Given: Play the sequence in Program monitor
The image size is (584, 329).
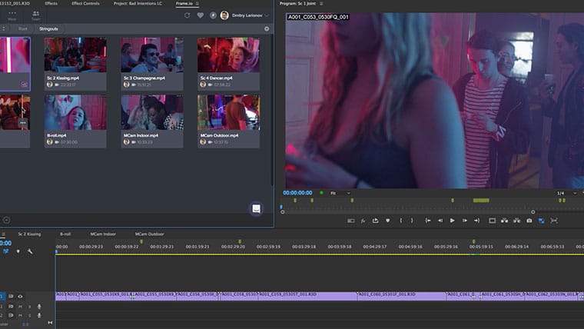Looking at the screenshot, I should click(452, 221).
